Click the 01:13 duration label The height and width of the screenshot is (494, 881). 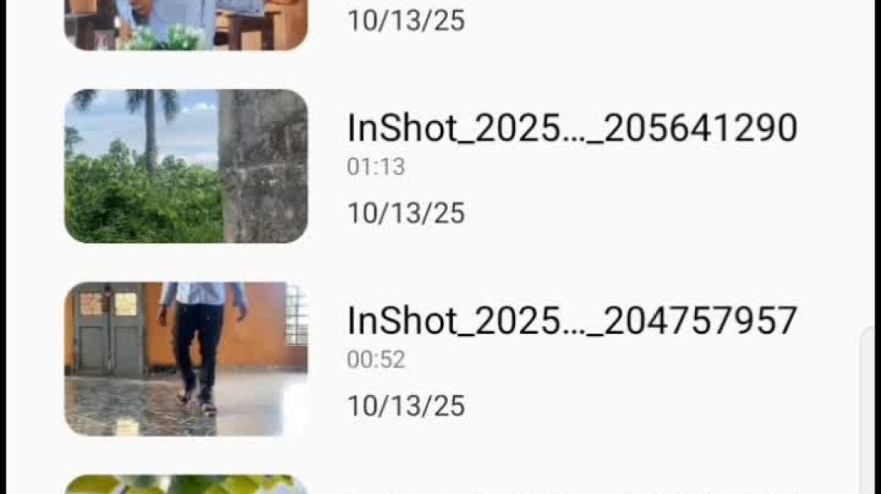tap(376, 167)
